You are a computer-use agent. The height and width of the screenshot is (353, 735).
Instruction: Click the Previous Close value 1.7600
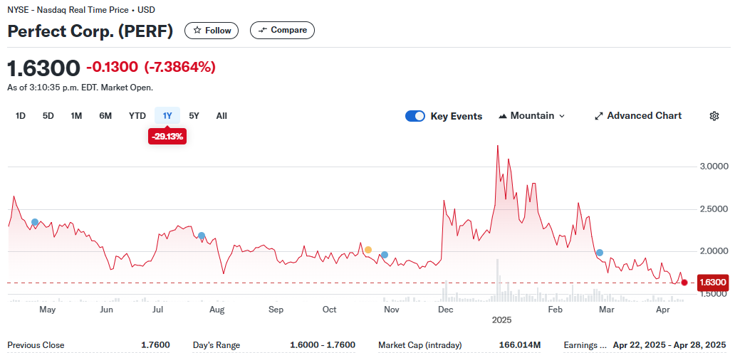click(x=156, y=345)
